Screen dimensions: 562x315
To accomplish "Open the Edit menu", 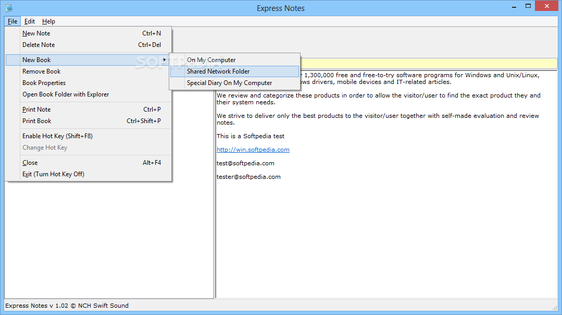I will tap(29, 21).
